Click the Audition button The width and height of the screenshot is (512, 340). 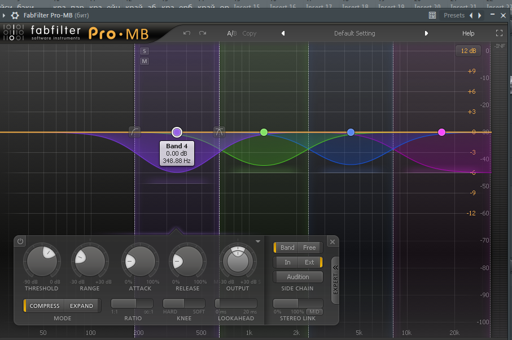pos(298,277)
